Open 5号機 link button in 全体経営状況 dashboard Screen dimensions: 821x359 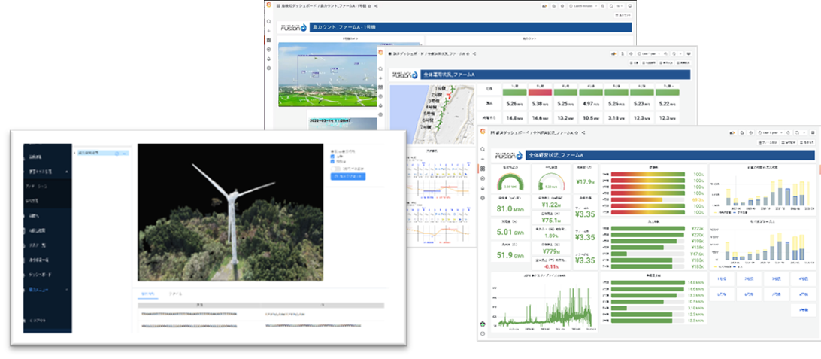coord(722,295)
